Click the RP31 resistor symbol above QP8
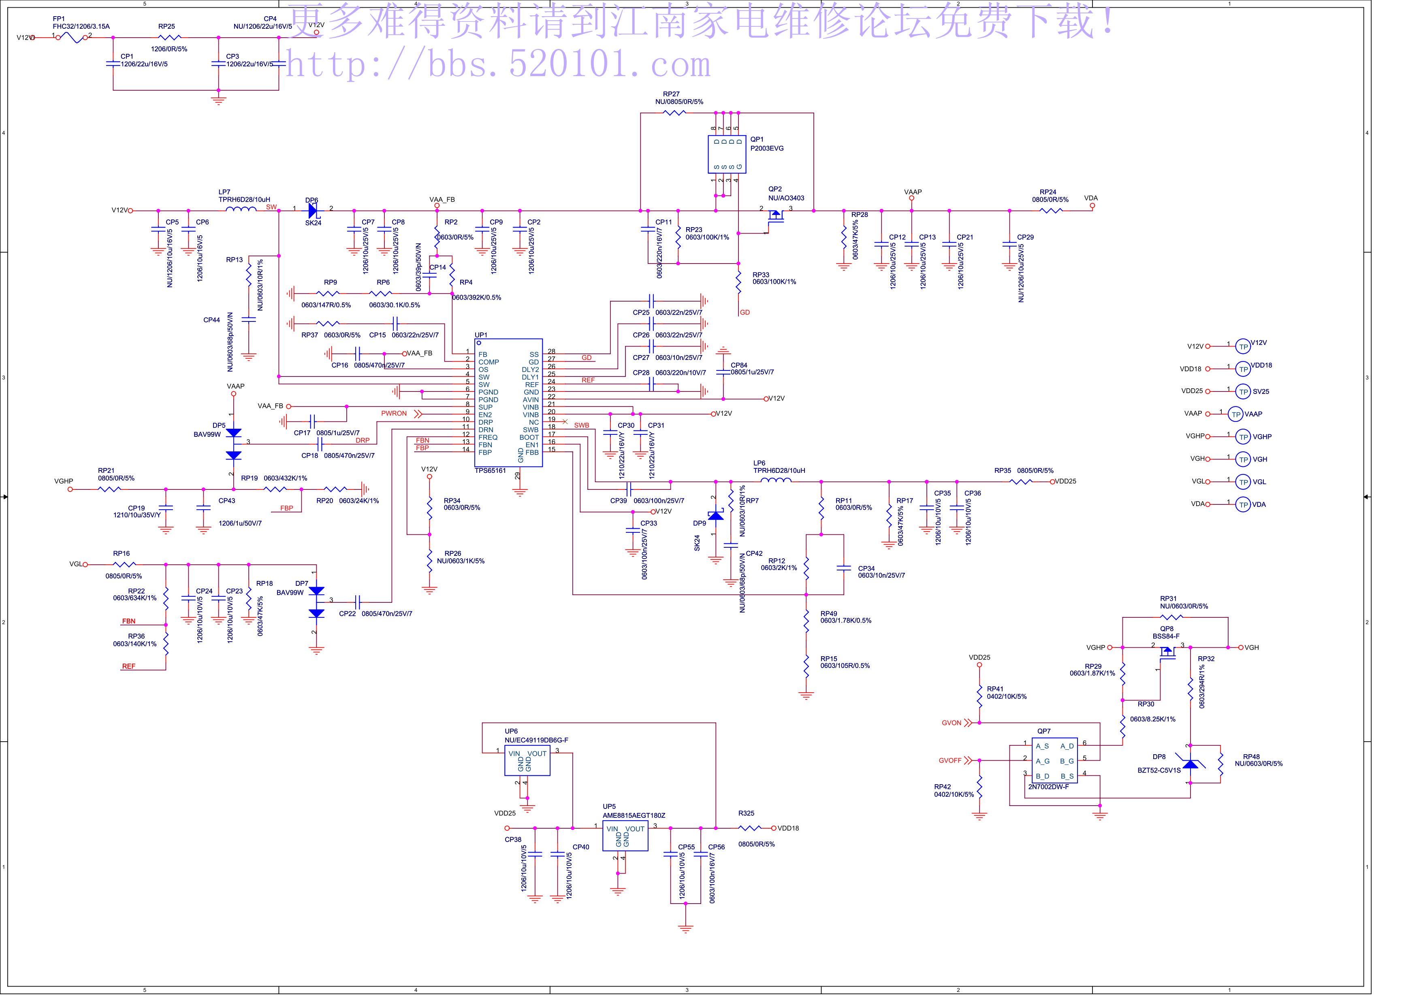Viewport: 1421px width, 1004px height. (x=1171, y=617)
